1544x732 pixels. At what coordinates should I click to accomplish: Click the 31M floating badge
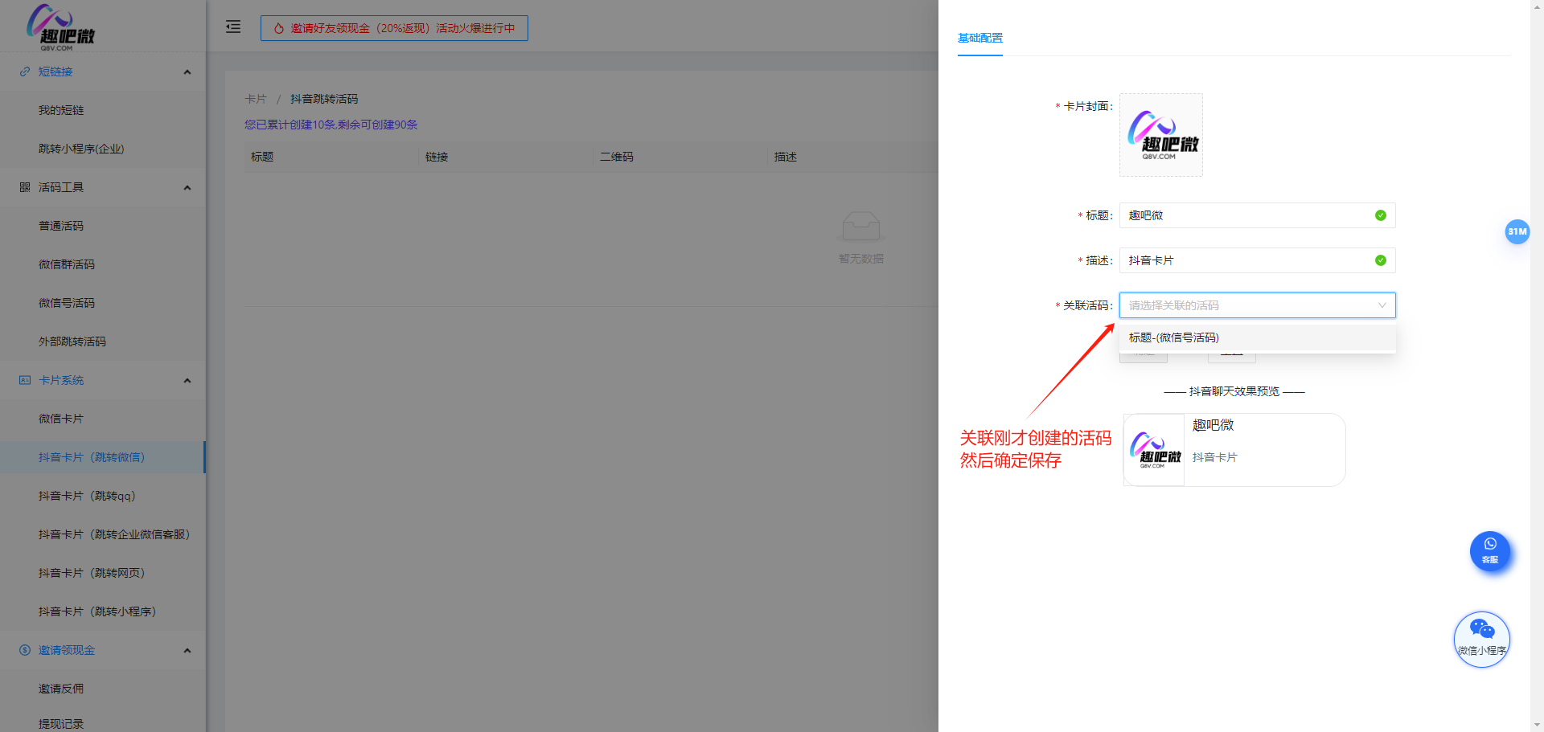point(1517,231)
